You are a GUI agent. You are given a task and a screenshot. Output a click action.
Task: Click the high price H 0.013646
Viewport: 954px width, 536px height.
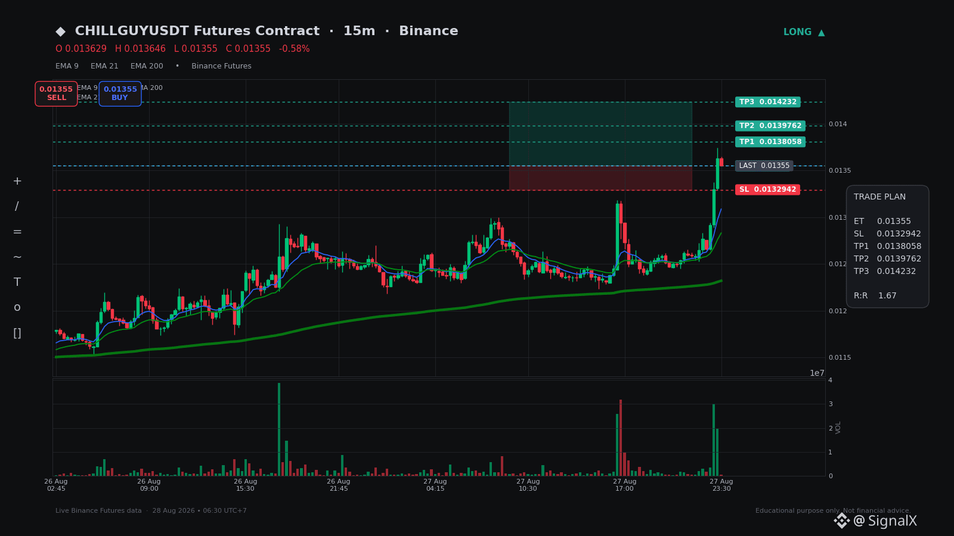[x=140, y=49]
